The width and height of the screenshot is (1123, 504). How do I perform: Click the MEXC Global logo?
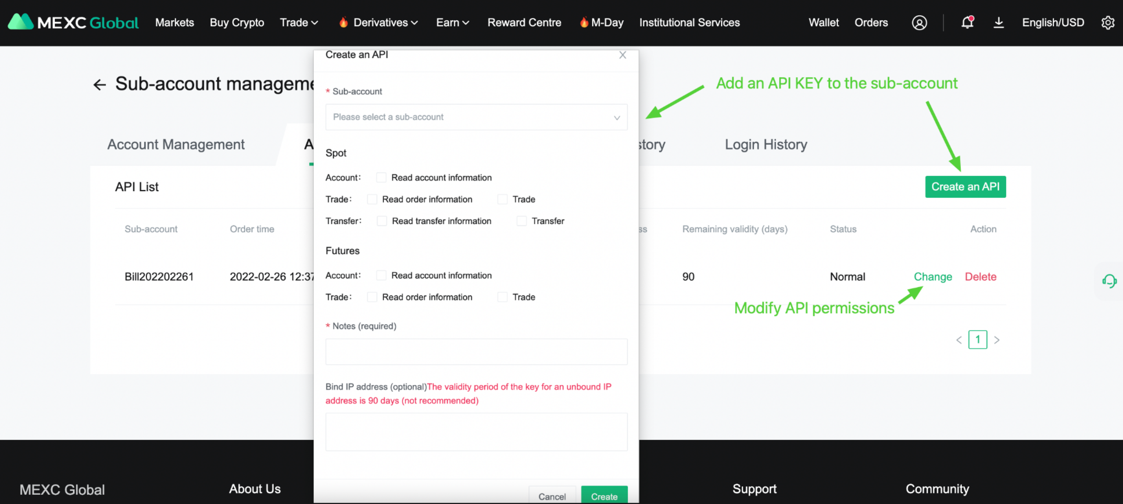click(x=73, y=22)
